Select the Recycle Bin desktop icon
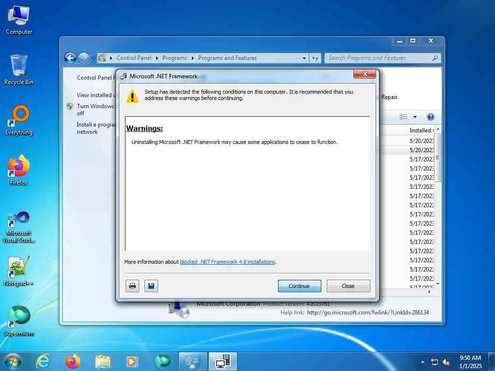The width and height of the screenshot is (495, 371). (x=19, y=70)
